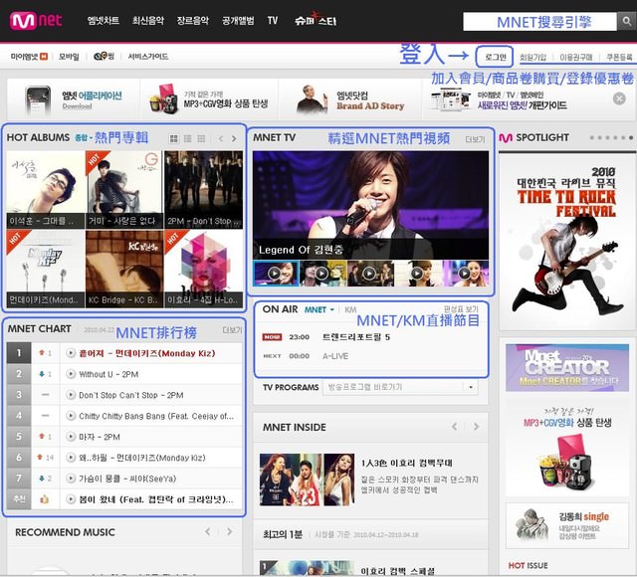This screenshot has width=637, height=577.
Task: Play fourth MNET TV video thumbnail
Action: [417, 274]
